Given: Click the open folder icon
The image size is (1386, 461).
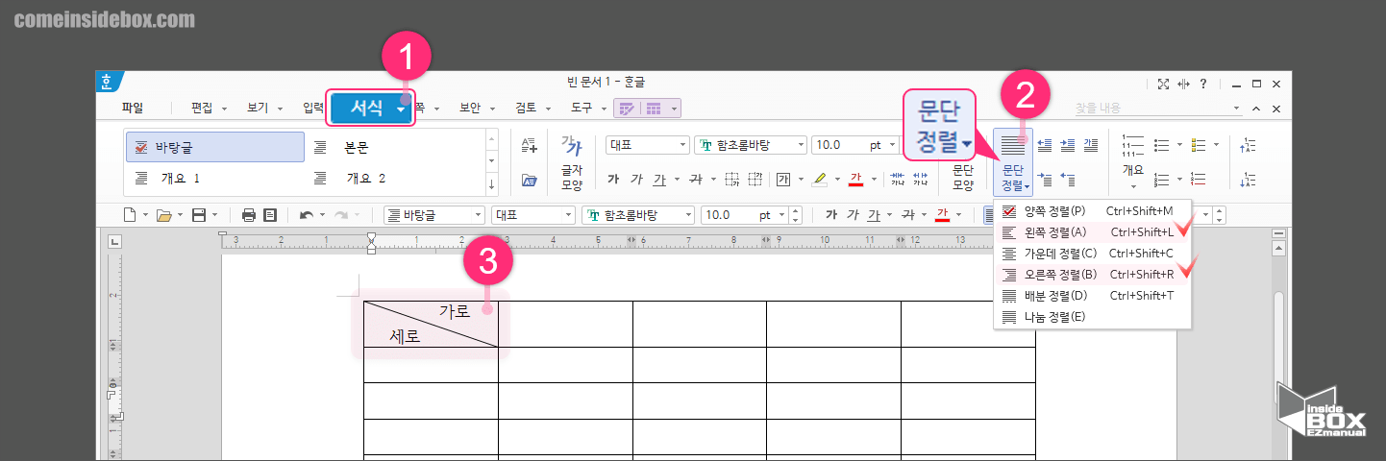Looking at the screenshot, I should pyautogui.click(x=163, y=215).
